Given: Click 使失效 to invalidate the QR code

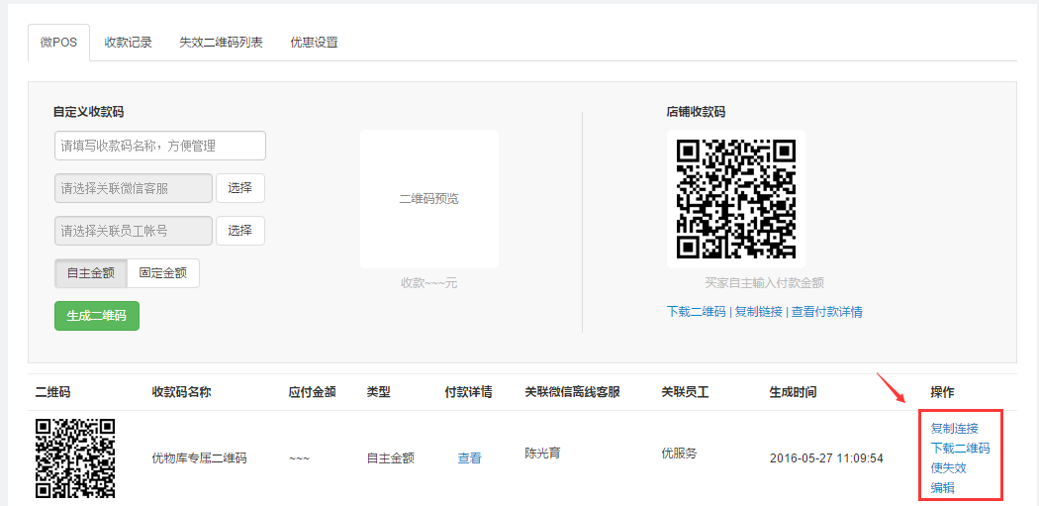Looking at the screenshot, I should pyautogui.click(x=948, y=467).
